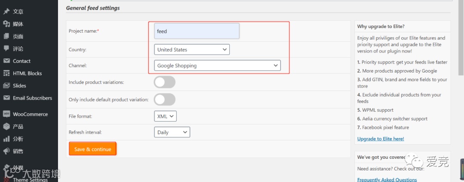464x182 pixels.
Task: Click the megaphone icon beside 销售
Action: click(6, 151)
